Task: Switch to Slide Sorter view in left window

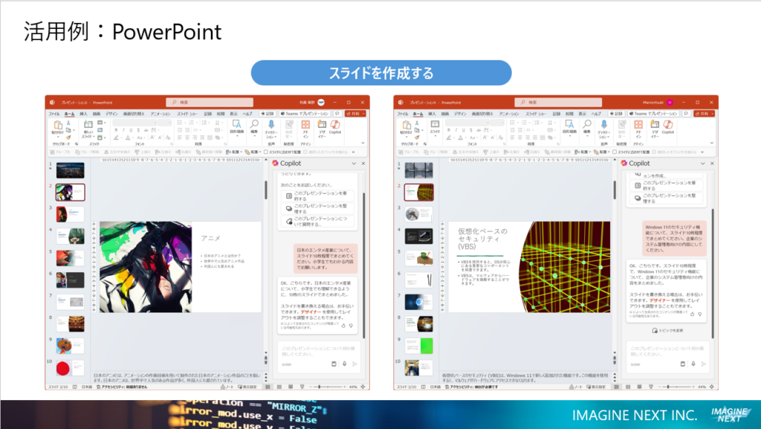Action: (279, 387)
